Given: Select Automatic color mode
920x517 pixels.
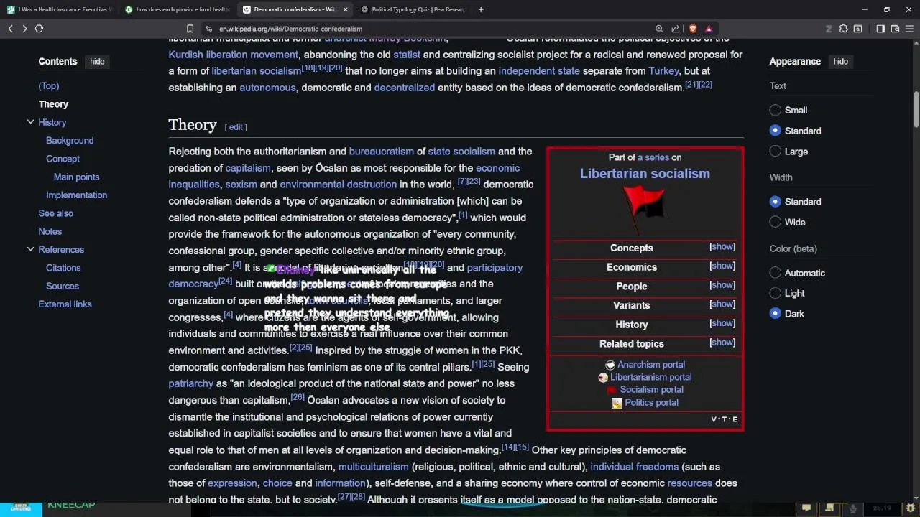Looking at the screenshot, I should coord(775,273).
